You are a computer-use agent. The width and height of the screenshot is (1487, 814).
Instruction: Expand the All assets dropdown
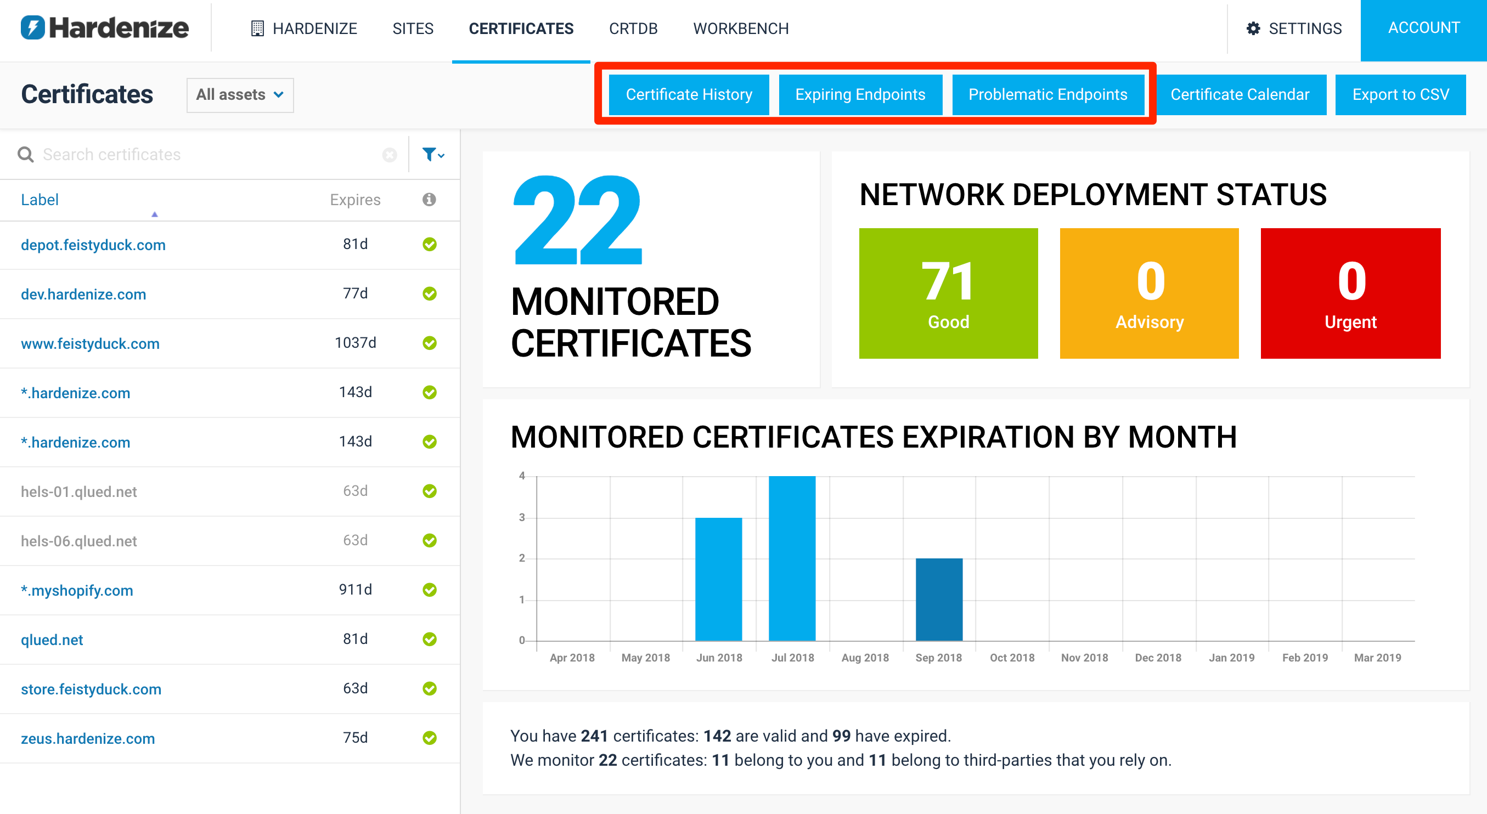coord(240,94)
